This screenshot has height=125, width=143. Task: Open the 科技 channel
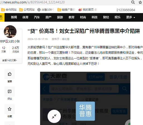pos(94,17)
